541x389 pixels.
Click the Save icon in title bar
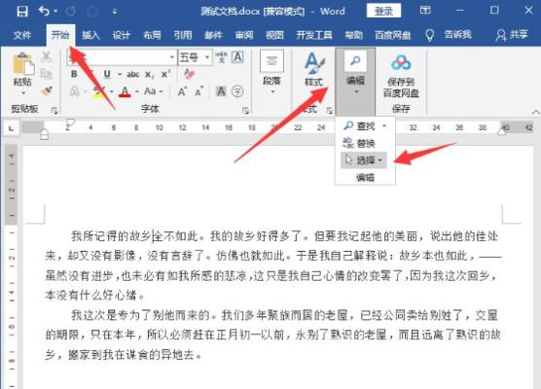pos(22,12)
